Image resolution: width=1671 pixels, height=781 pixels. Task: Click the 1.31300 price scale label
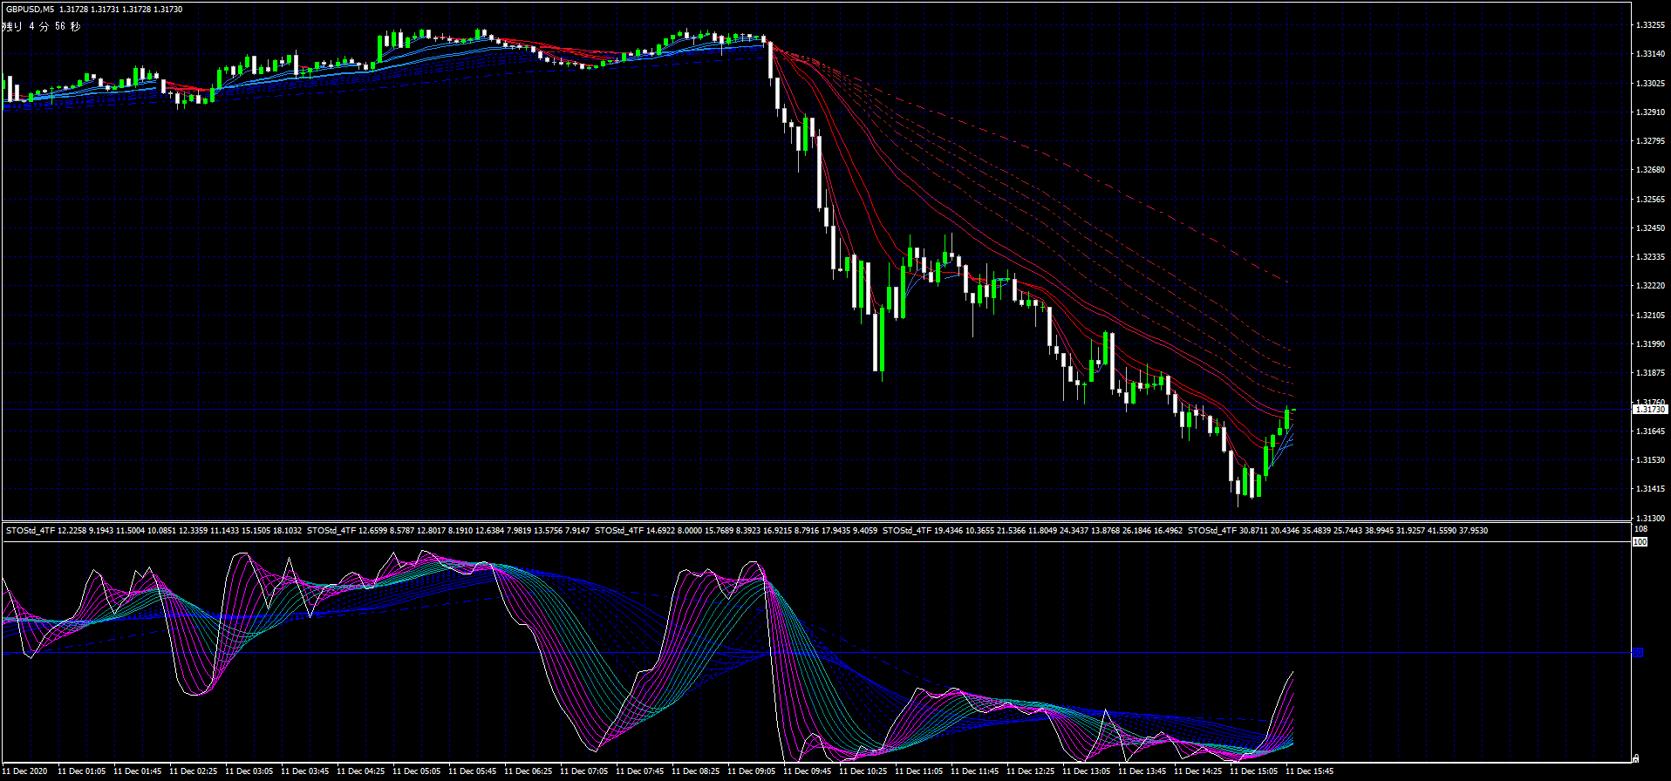tap(1649, 519)
